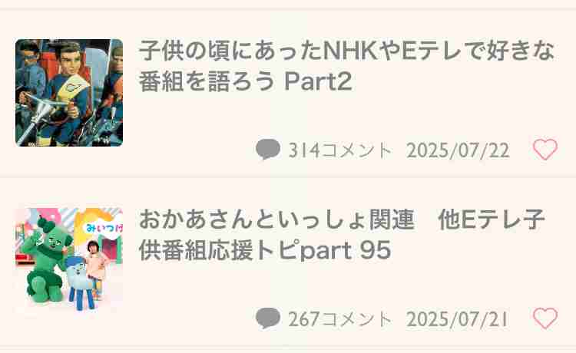The height and width of the screenshot is (353, 576).
Task: Open the green mascot character thumbnail
Action: coord(69,261)
